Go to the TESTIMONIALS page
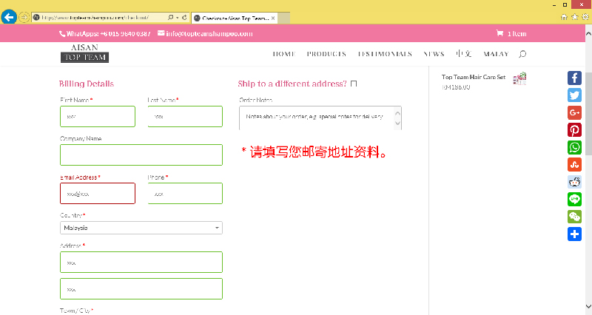 [385, 54]
